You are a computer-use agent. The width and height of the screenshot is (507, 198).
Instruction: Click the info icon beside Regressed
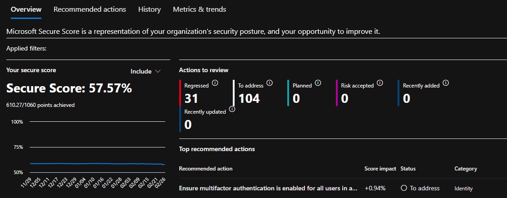click(x=215, y=83)
